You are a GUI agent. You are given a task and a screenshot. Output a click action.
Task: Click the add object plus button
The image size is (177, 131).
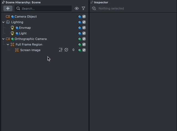coord(8,9)
